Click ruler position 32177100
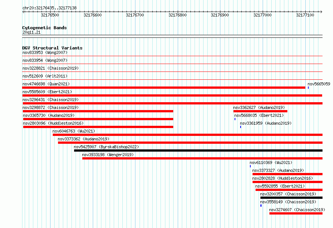Image resolution: width=333 pixels, height=228 pixels. pyautogui.click(x=305, y=15)
